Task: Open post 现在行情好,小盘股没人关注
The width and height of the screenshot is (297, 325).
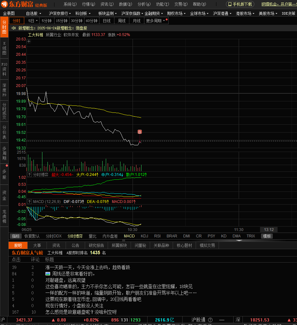Action: pos(74,306)
